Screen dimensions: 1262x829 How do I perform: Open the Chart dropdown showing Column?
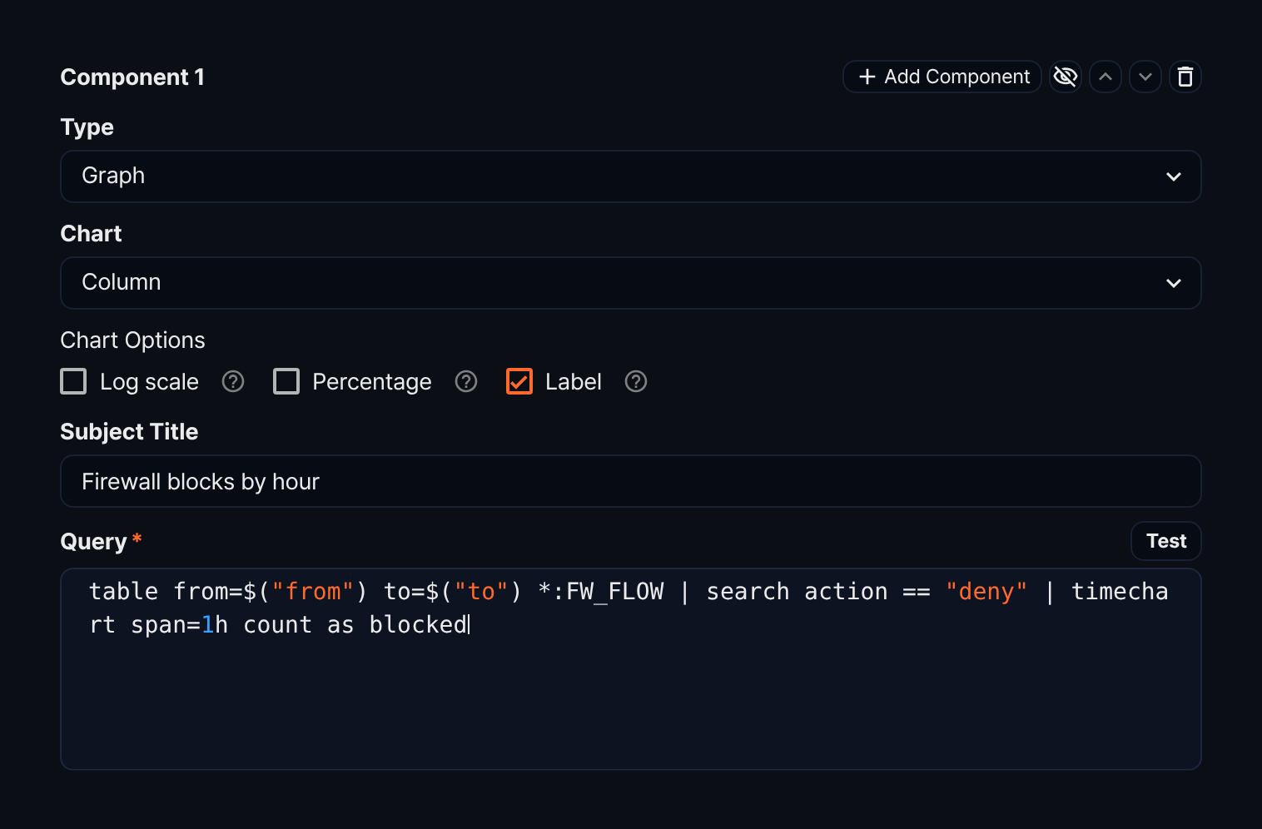(631, 283)
